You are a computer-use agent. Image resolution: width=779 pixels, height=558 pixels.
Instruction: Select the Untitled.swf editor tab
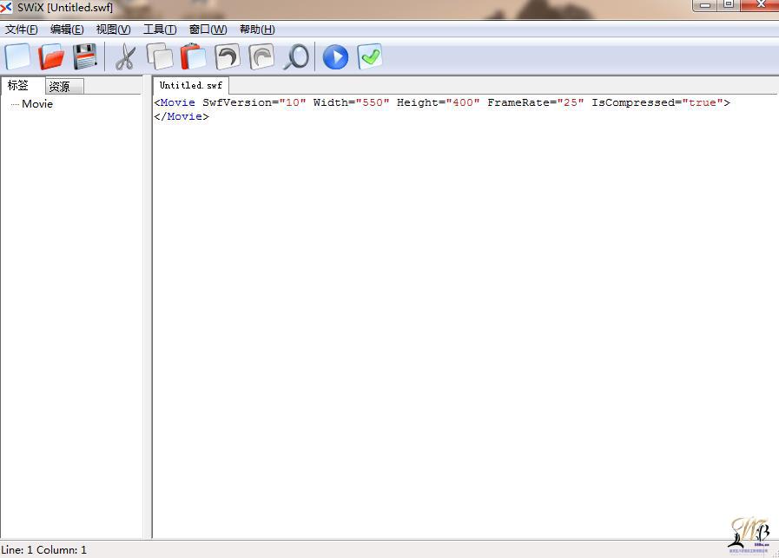(191, 86)
